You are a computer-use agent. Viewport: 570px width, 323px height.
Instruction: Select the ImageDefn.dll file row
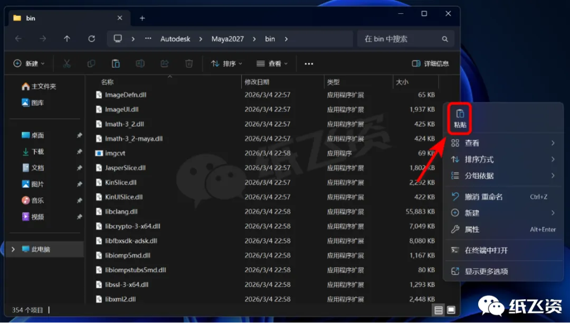pos(266,95)
